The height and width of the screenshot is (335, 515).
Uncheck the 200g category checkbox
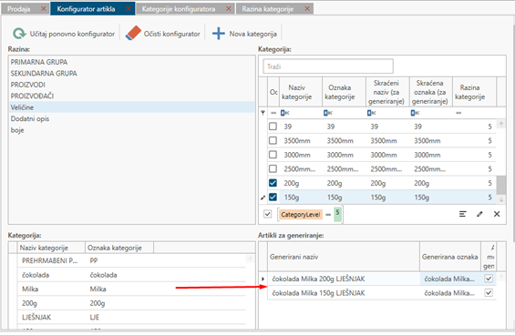pyautogui.click(x=273, y=183)
